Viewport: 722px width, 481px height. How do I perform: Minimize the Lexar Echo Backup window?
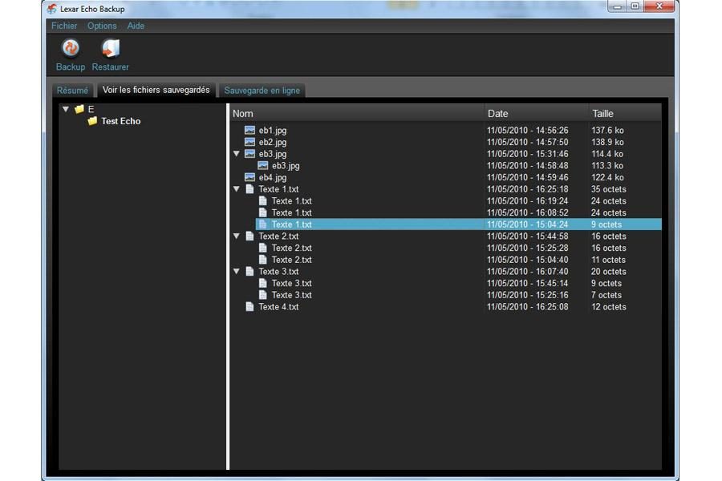click(x=618, y=6)
